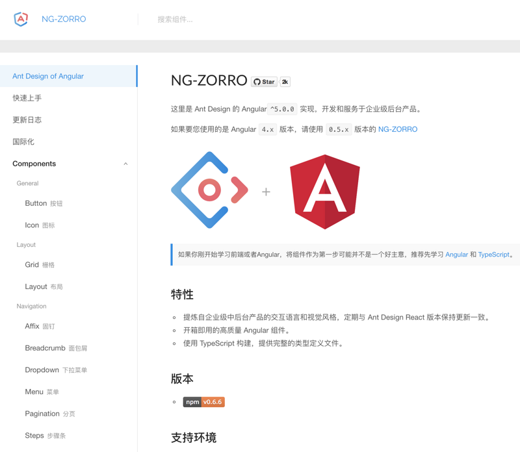Click the 版本 section heading
The height and width of the screenshot is (452, 520).
point(182,379)
